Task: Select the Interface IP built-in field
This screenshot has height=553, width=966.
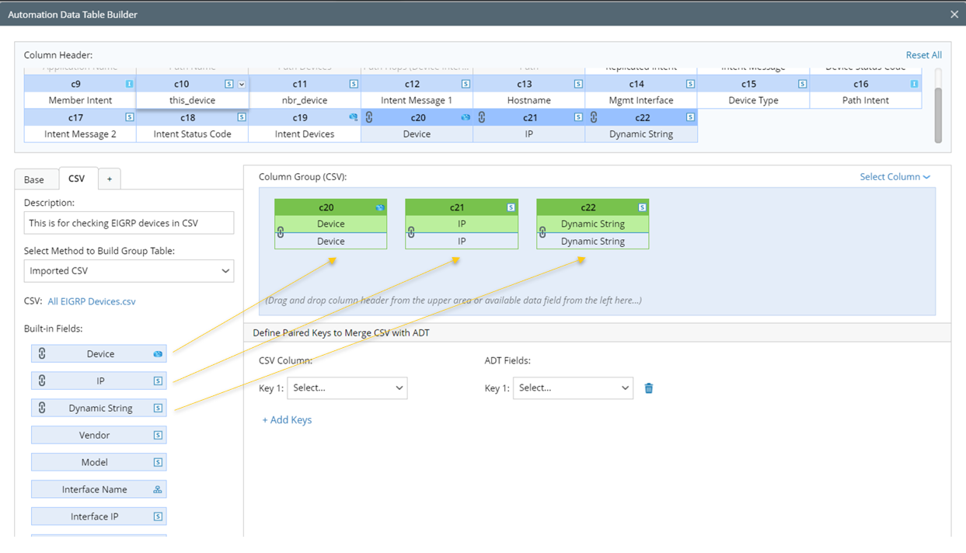Action: 99,516
